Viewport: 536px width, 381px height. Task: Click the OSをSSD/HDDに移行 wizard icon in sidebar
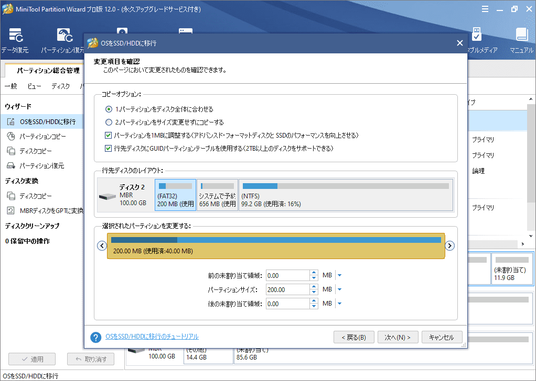point(11,122)
